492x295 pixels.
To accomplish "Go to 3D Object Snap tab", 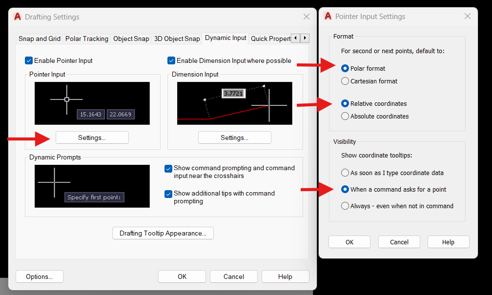I will 177,39.
